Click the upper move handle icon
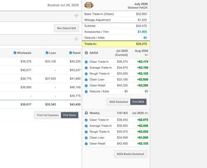The width and height of the screenshot is (207, 168). pyautogui.click(x=76, y=16)
